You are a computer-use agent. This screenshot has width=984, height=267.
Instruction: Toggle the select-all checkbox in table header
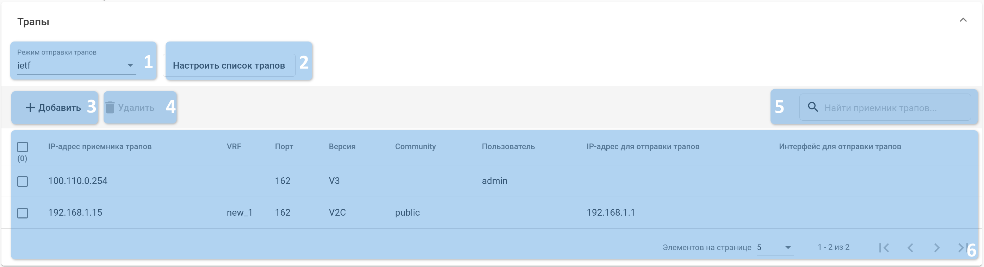[23, 147]
